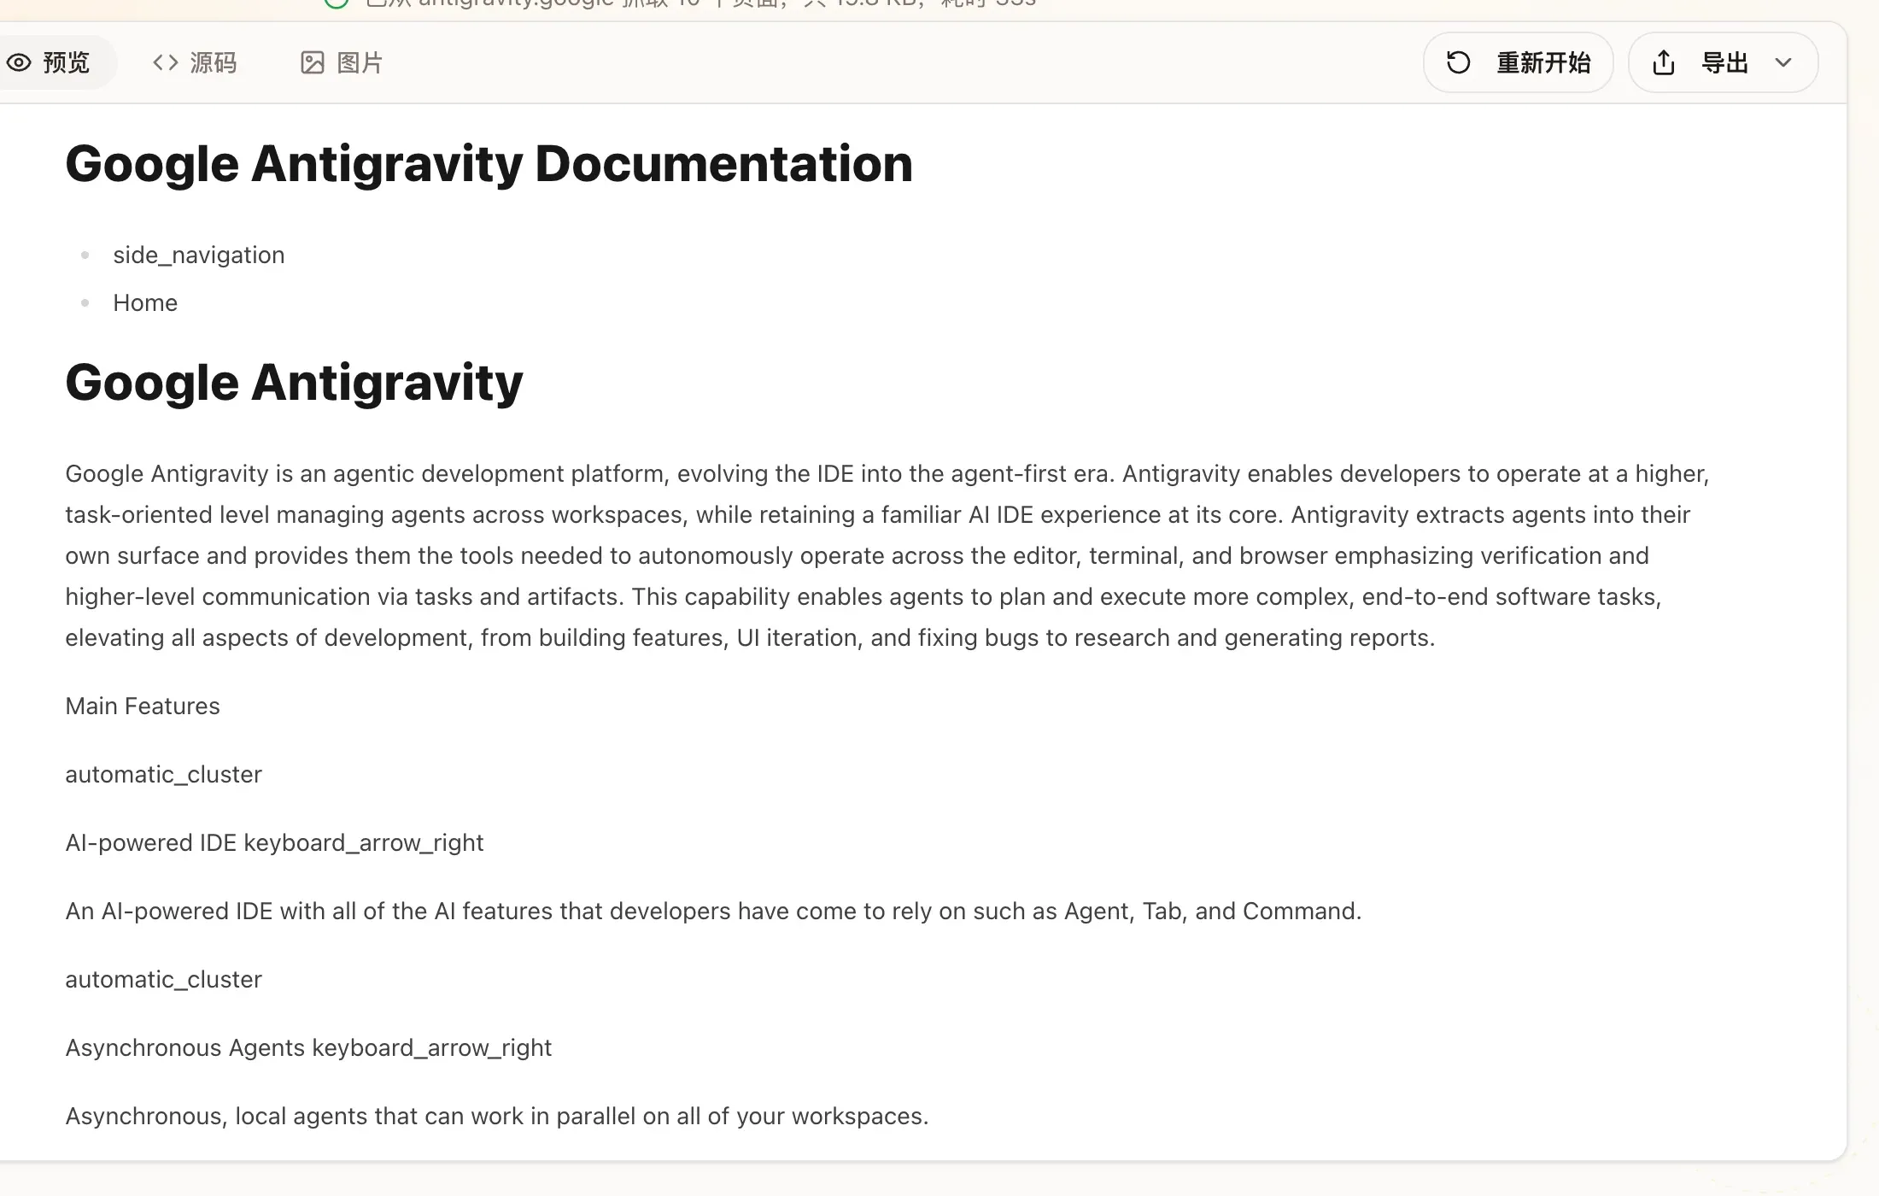Click the eye icon on the 预览 tab
Viewport: 1879px width, 1196px height.
point(20,62)
